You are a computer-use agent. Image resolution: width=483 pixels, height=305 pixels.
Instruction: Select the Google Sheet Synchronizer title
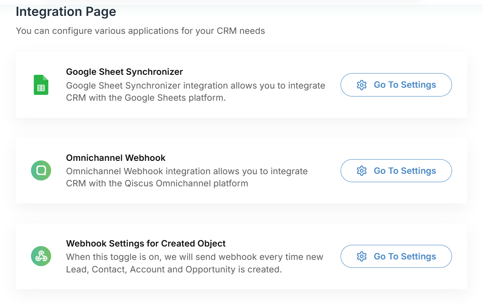click(x=124, y=72)
